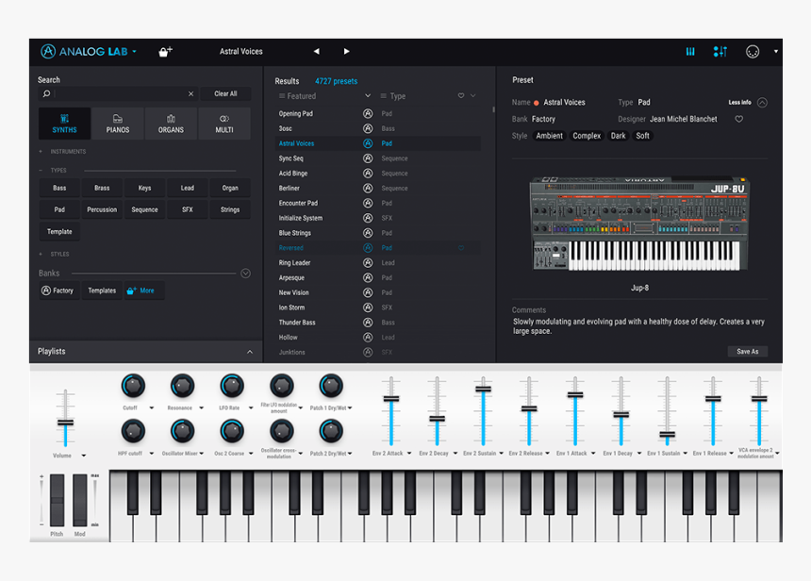The image size is (811, 581).
Task: Open MIDI controller dropdown arrow
Action: [775, 51]
